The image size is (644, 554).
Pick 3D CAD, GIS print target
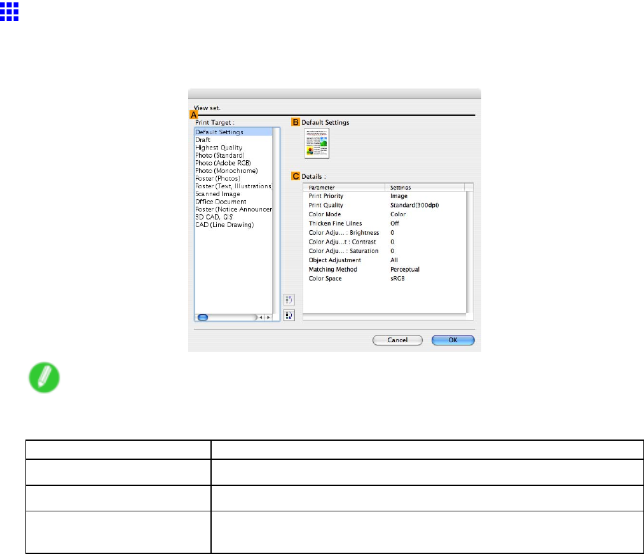pos(233,217)
